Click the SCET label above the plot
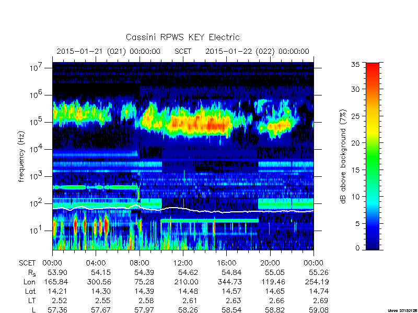This screenshot has width=418, height=313. click(183, 51)
